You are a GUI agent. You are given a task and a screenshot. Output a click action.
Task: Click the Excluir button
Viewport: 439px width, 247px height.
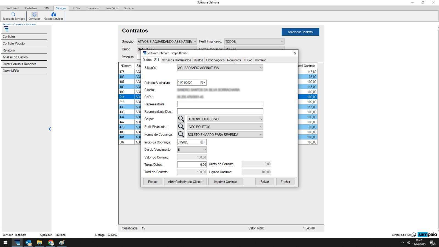(153, 182)
